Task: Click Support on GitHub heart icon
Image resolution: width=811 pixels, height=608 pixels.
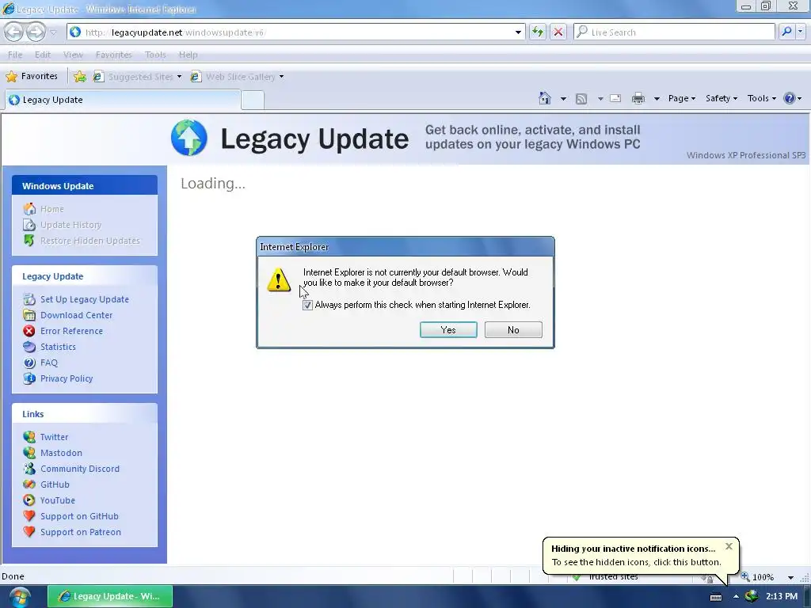Action: pos(29,516)
